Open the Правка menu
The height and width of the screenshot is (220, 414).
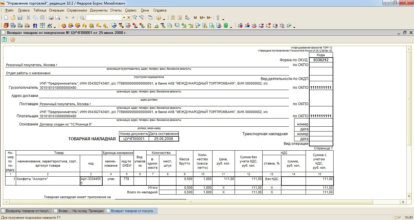pyautogui.click(x=24, y=10)
